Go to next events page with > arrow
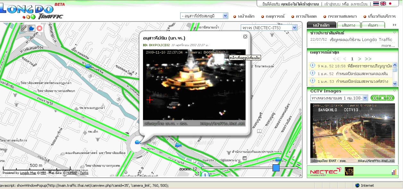Screen dimensions: 403x189 pyautogui.click(x=359, y=59)
